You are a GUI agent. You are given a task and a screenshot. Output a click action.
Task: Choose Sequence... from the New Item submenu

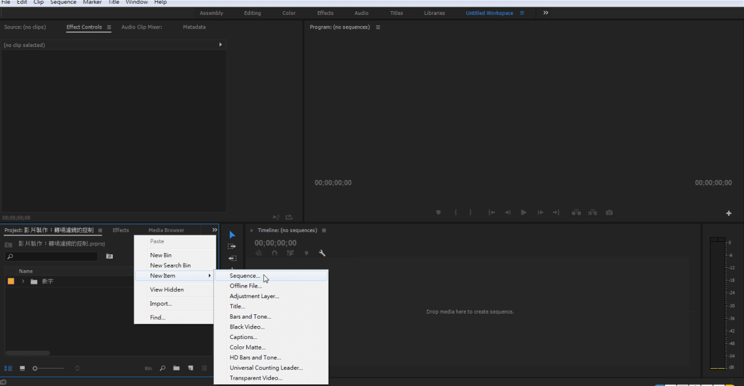271,276
